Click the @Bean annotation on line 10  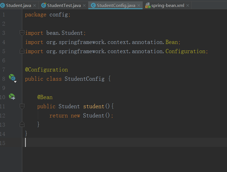(45, 97)
